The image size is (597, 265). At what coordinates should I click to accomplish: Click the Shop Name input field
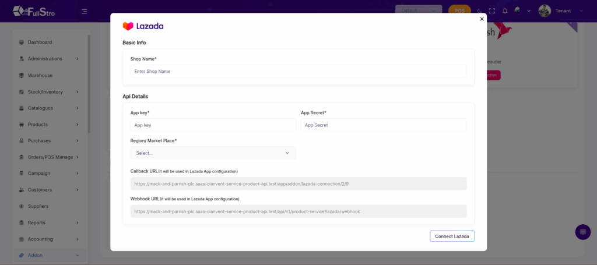pos(298,71)
